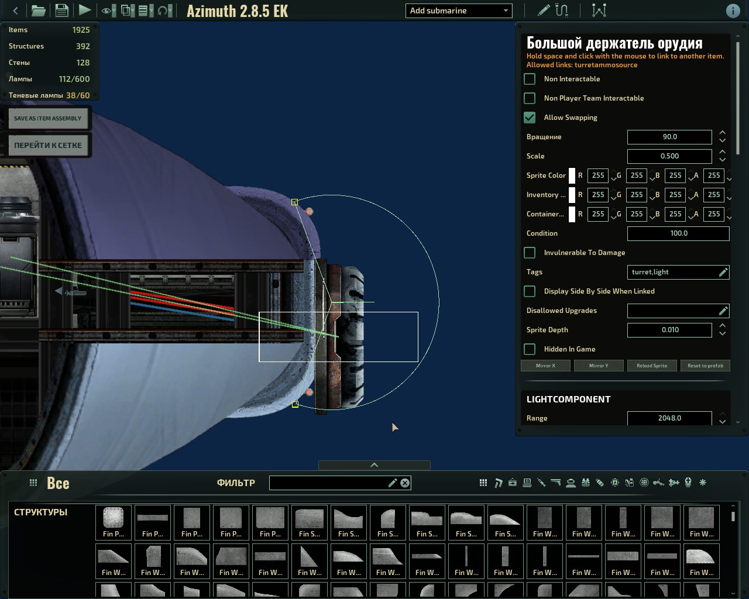This screenshot has width=749, height=599.
Task: Click the Mirror Y button
Action: pos(599,366)
